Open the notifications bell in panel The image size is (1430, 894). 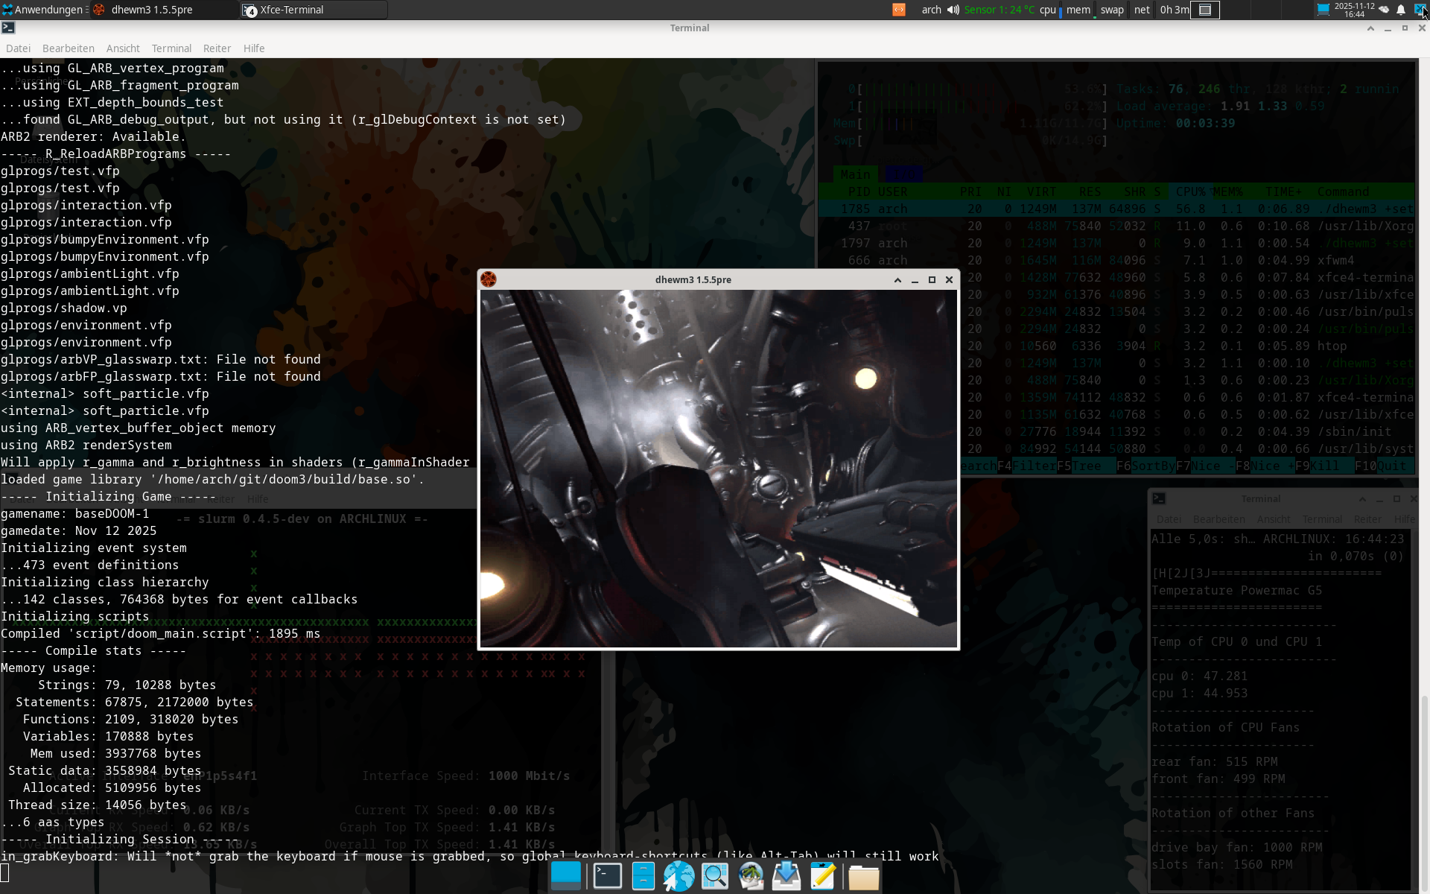pyautogui.click(x=1400, y=10)
